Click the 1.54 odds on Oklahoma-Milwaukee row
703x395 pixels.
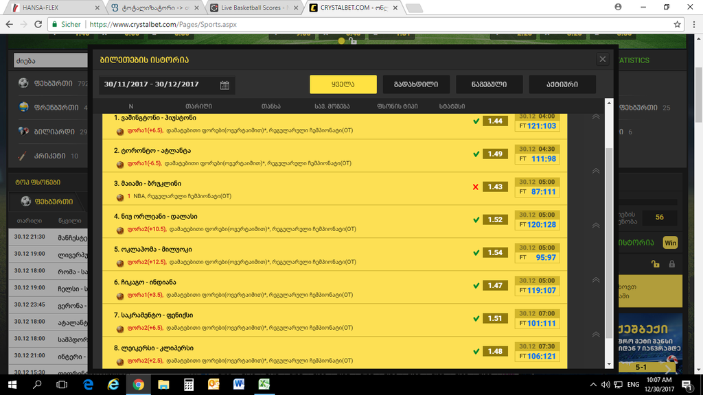495,252
